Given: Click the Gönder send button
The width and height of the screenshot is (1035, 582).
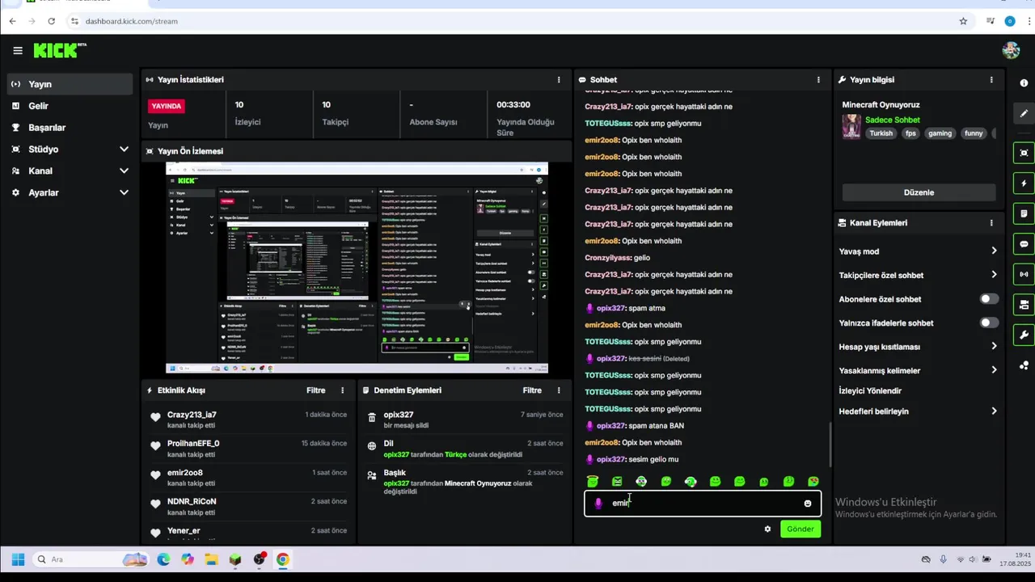Looking at the screenshot, I should click(x=801, y=529).
